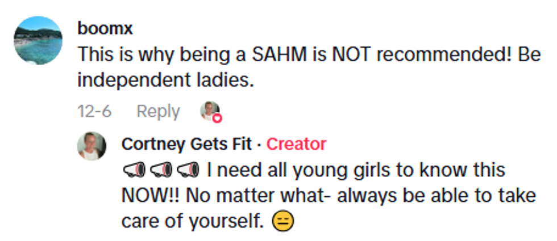Viewport: 557px width, 241px height.
Task: Click the red heart badge on small avatar
Action: pyautogui.click(x=217, y=118)
